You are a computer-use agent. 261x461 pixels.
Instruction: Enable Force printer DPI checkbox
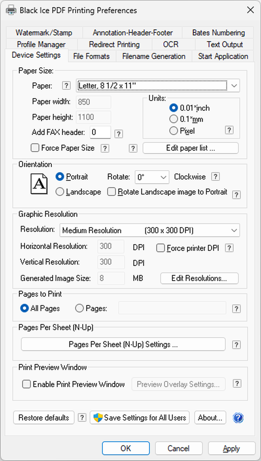click(x=160, y=248)
